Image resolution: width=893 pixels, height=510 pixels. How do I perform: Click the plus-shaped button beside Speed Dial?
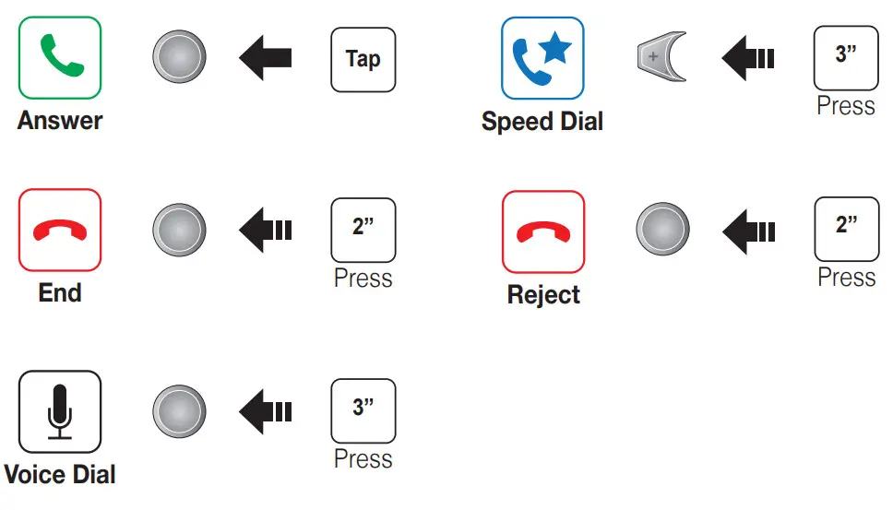point(661,57)
